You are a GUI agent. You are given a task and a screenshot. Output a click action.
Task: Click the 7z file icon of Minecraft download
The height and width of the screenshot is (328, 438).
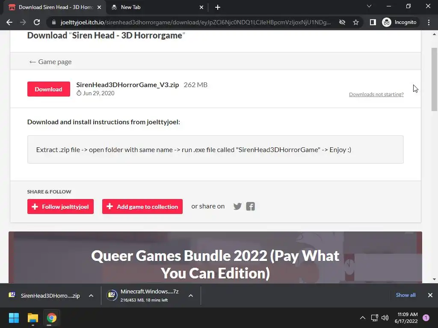pyautogui.click(x=112, y=295)
